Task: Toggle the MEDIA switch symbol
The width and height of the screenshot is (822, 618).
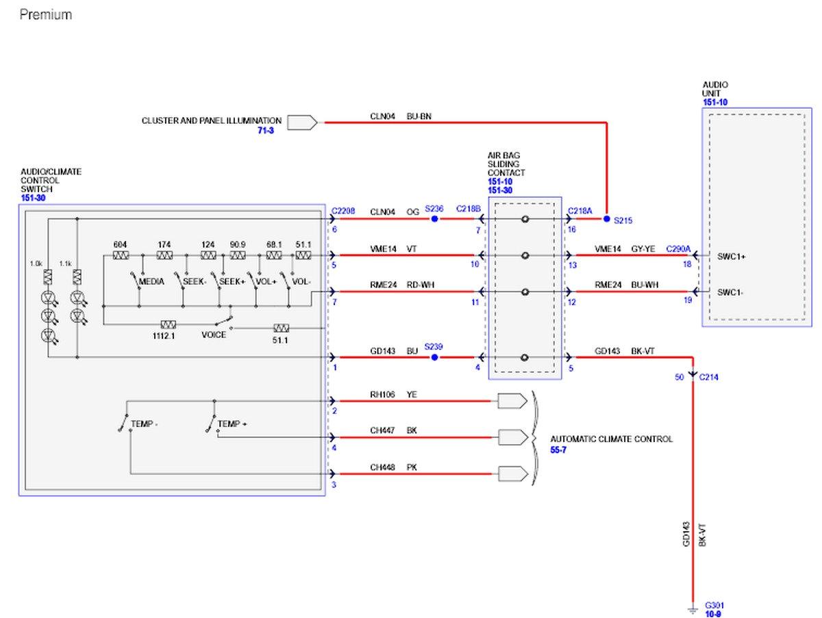Action: pos(135,281)
